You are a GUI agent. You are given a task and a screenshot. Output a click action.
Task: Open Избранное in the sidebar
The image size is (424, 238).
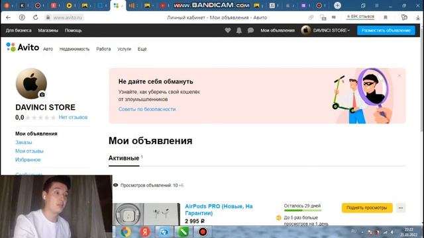coord(28,160)
